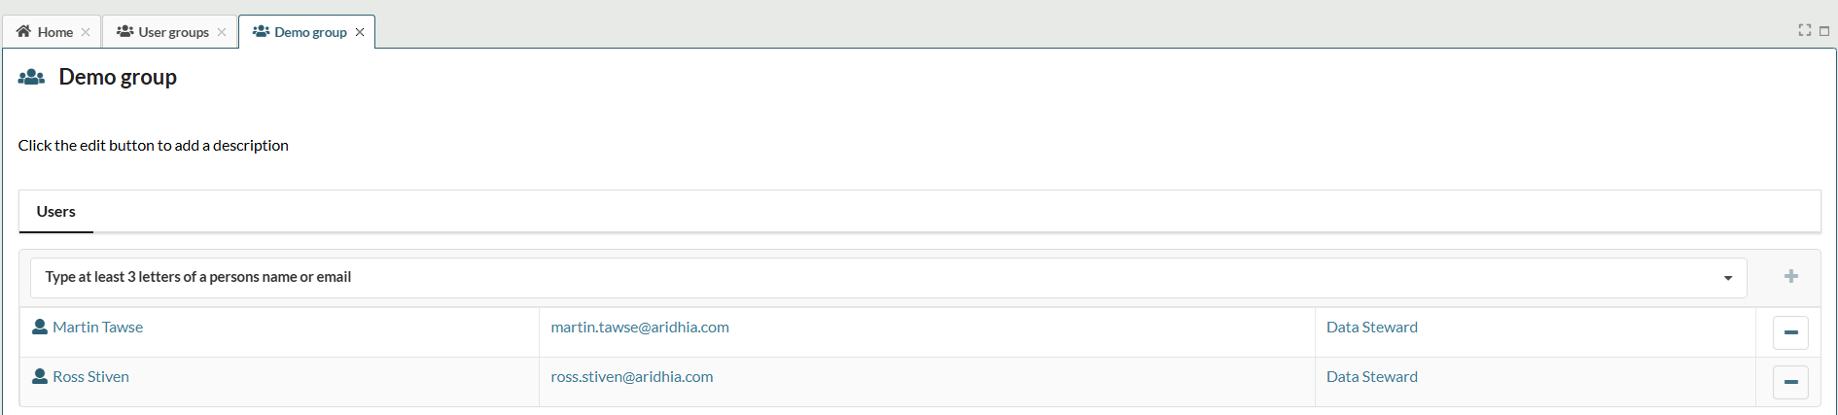Click the person icon beside Ross Stiven
Image resolution: width=1838 pixels, height=415 pixels.
40,377
